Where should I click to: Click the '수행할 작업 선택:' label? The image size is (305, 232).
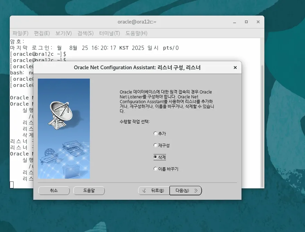coord(135,122)
